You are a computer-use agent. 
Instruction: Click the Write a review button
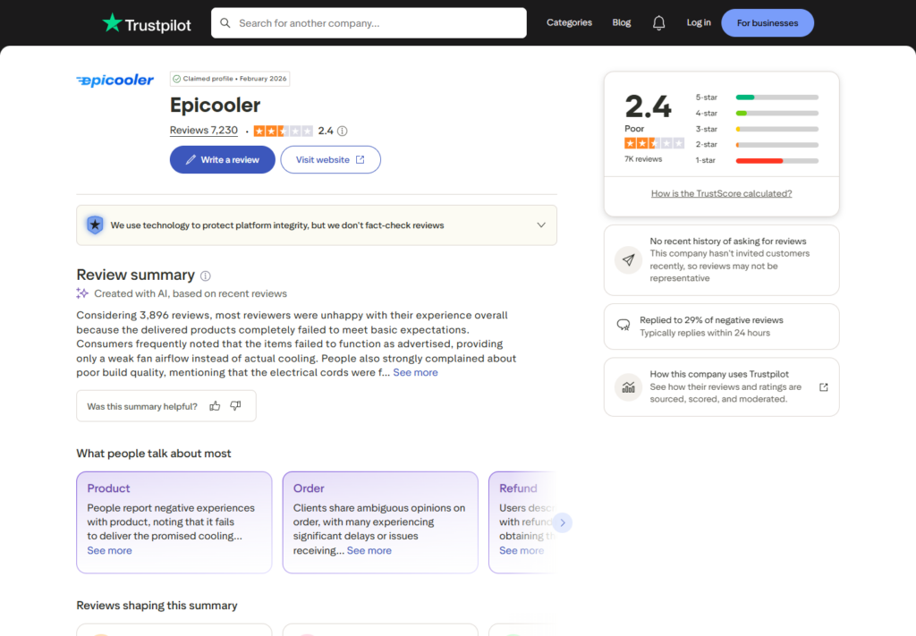(223, 159)
